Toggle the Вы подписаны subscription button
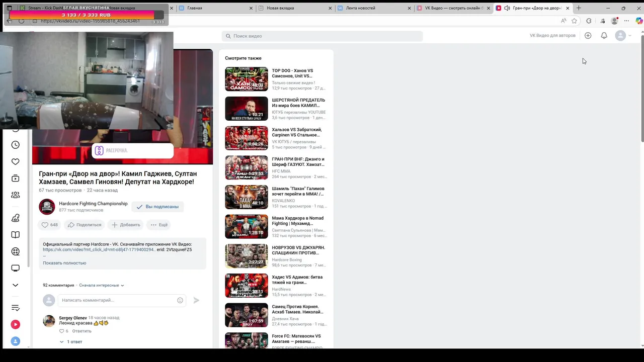The image size is (644, 362). [157, 207]
